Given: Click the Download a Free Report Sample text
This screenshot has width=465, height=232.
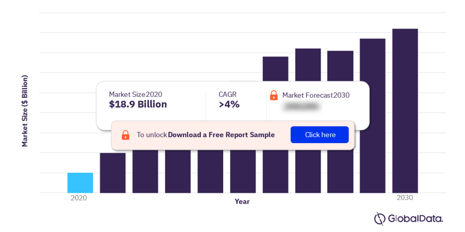Looking at the screenshot, I should click(x=221, y=135).
